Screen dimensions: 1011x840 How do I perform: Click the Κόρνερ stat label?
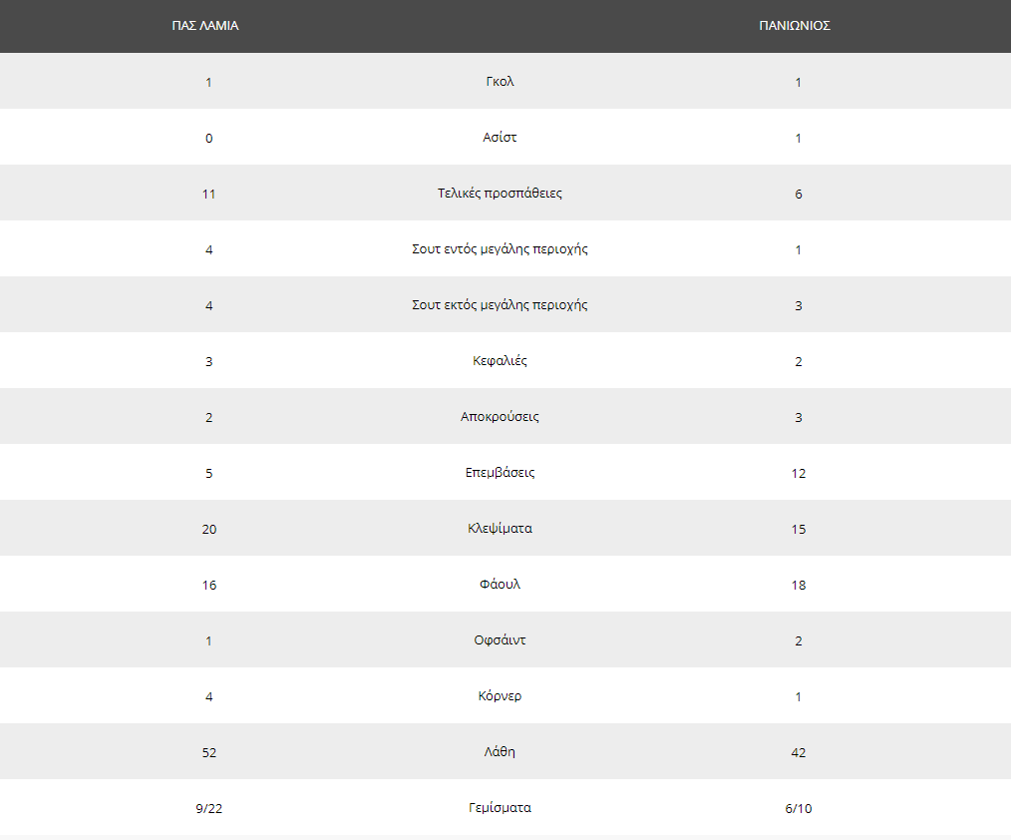click(500, 696)
